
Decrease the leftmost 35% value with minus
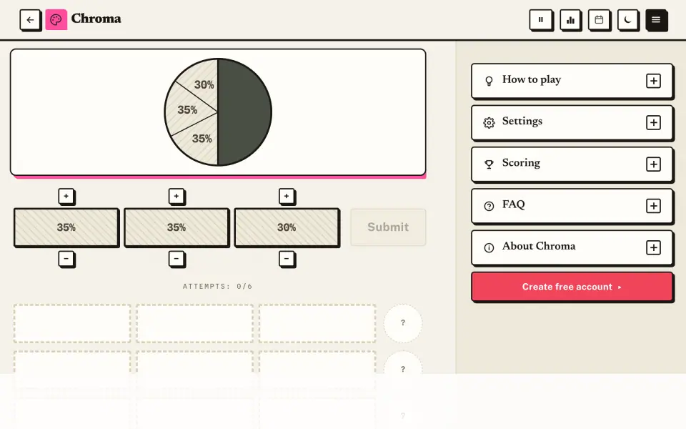point(66,259)
